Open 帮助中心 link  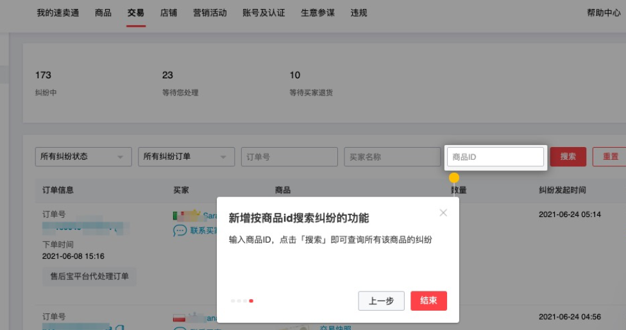tap(604, 13)
